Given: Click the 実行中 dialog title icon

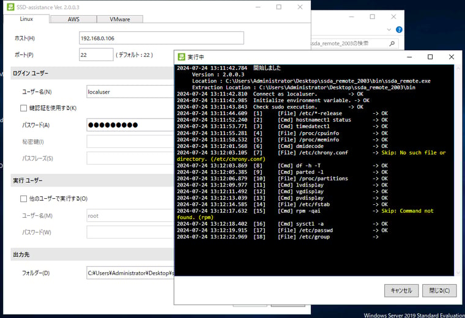Looking at the screenshot, I should 182,57.
